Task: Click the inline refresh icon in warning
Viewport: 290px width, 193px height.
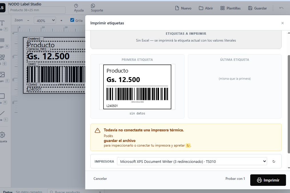Action: point(188,145)
